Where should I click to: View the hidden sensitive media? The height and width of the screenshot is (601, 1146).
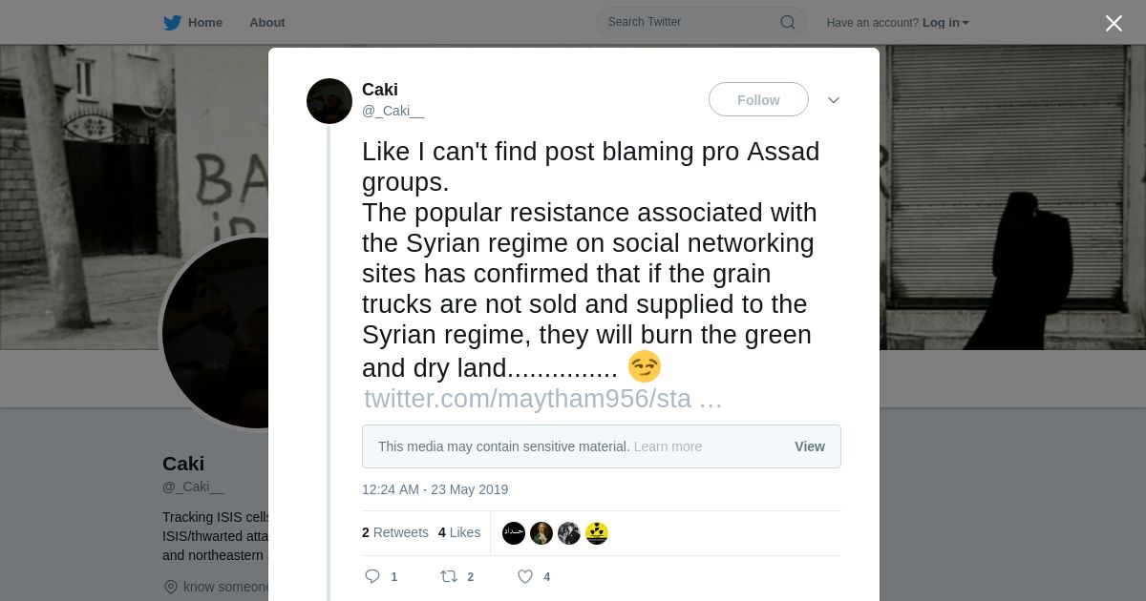[809, 446]
